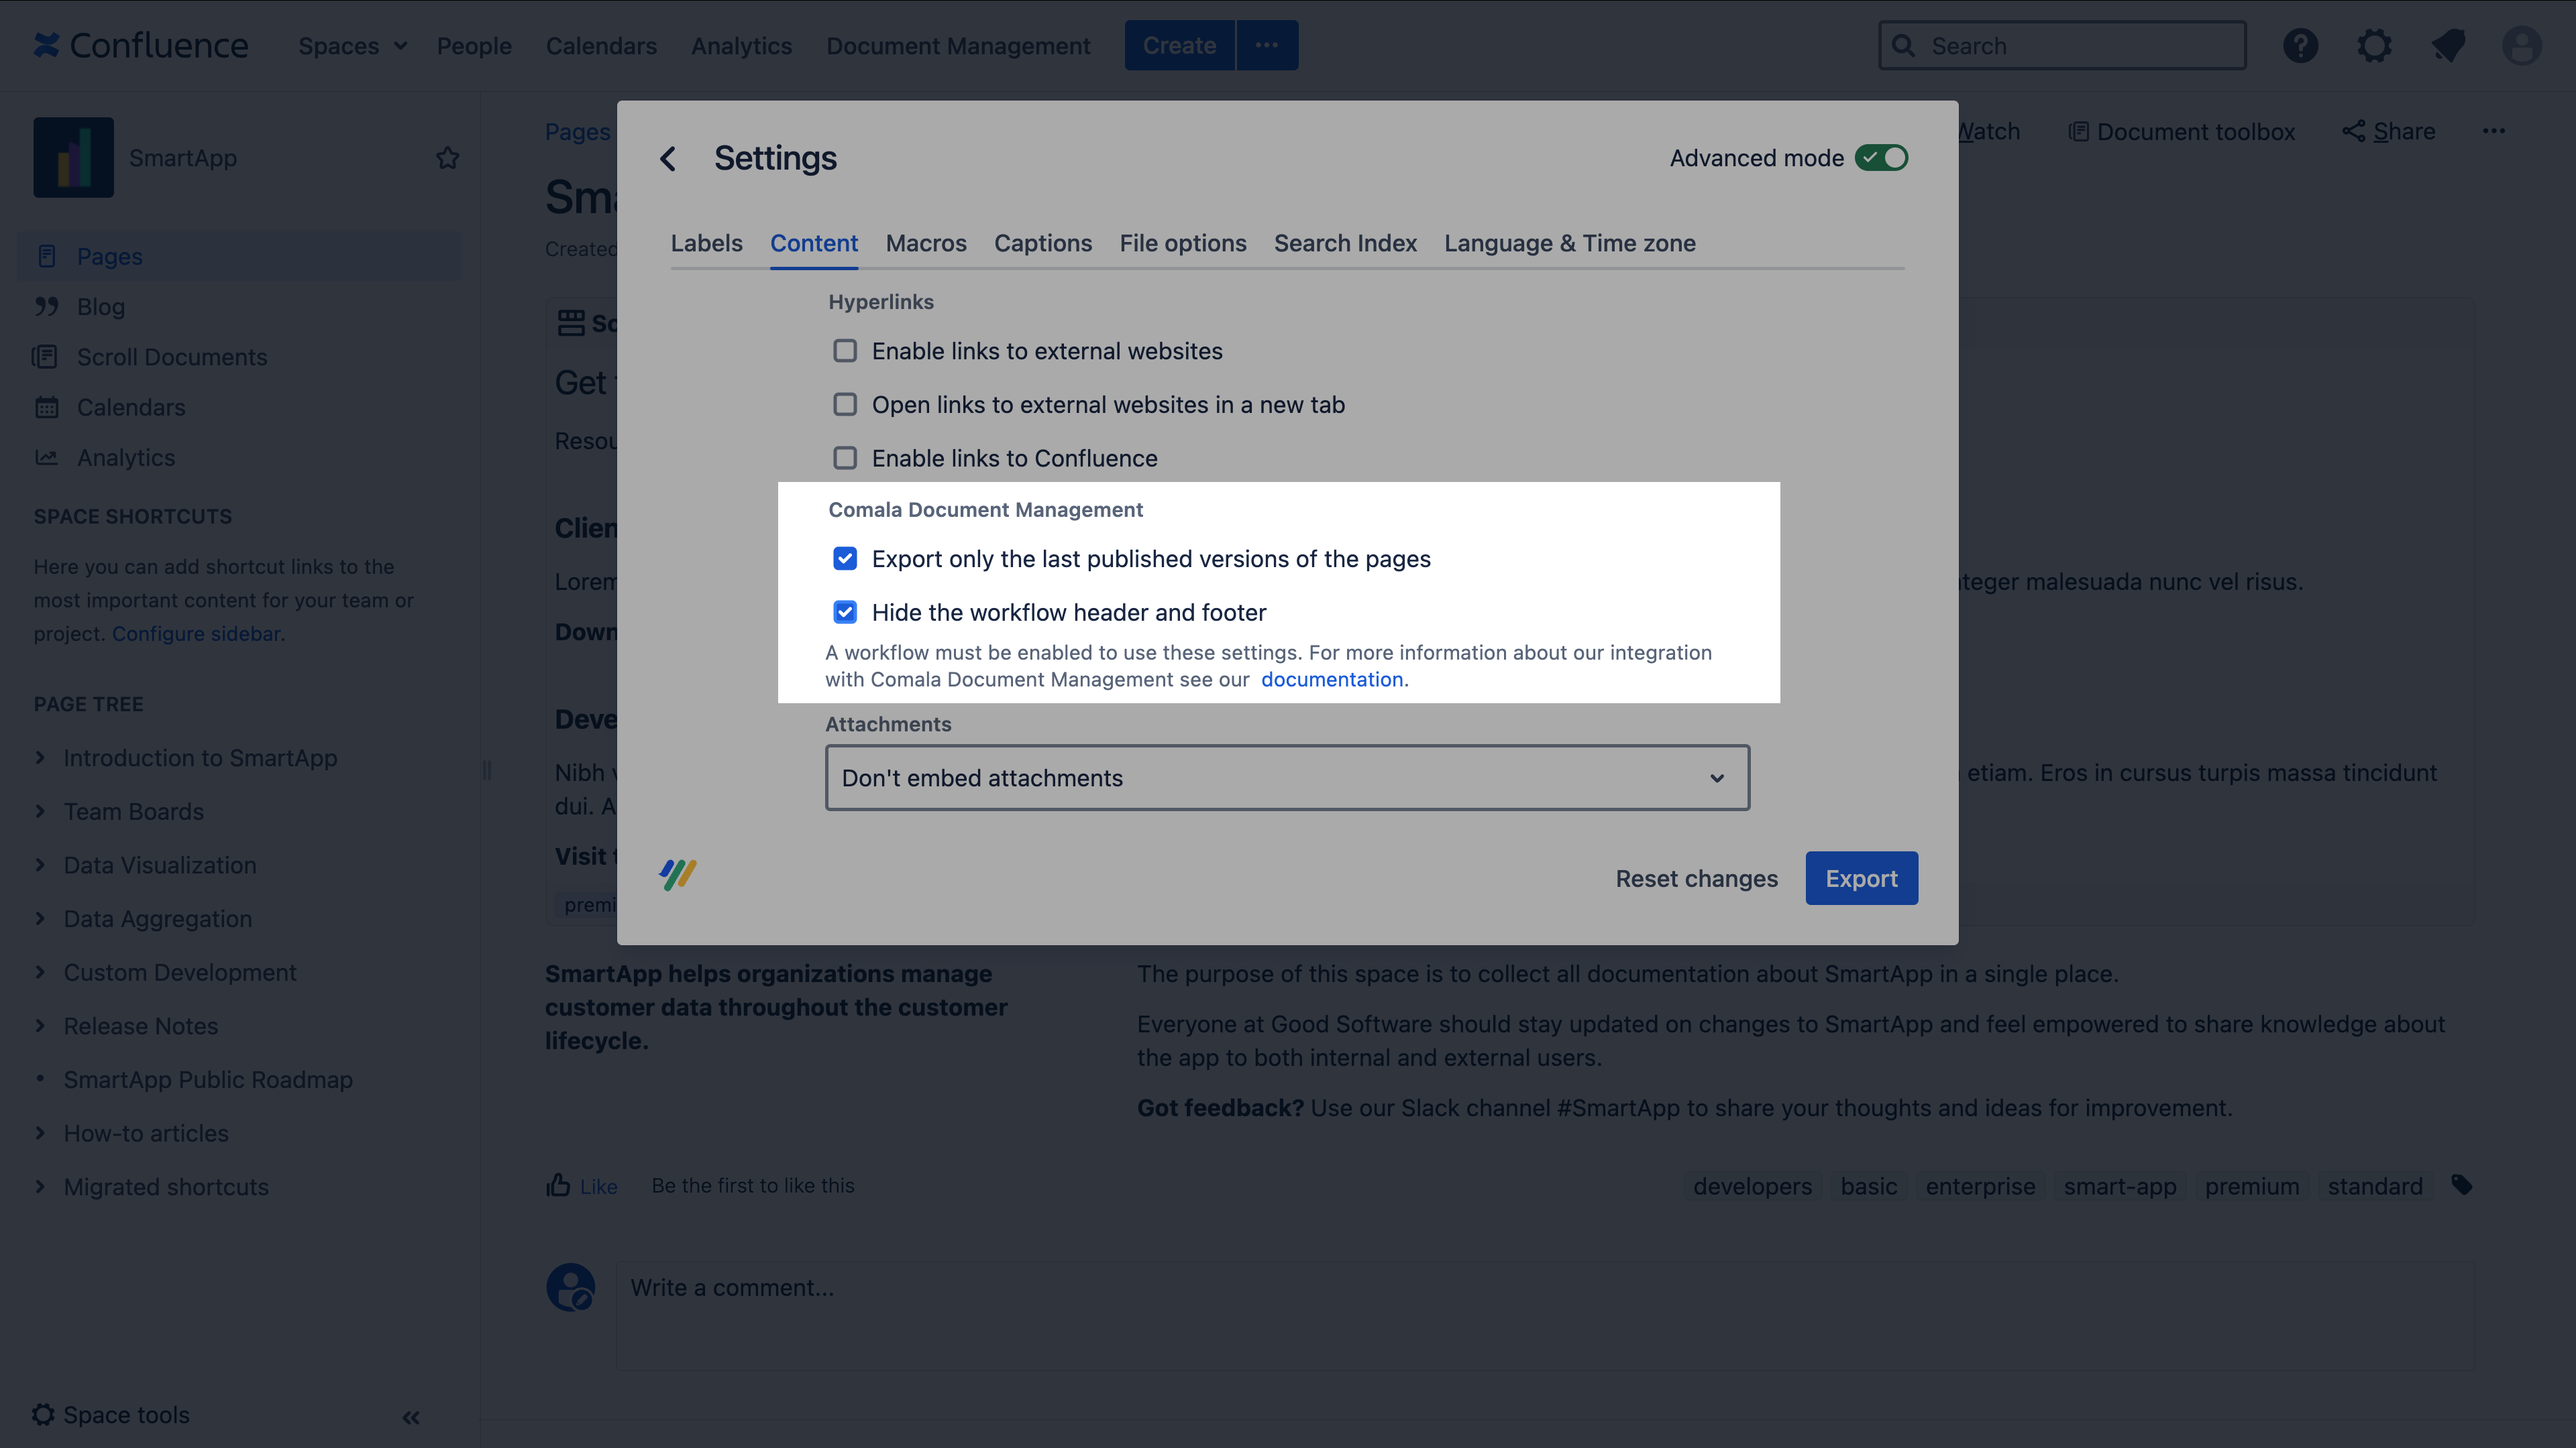Switch to the Macros tab

tap(926, 243)
